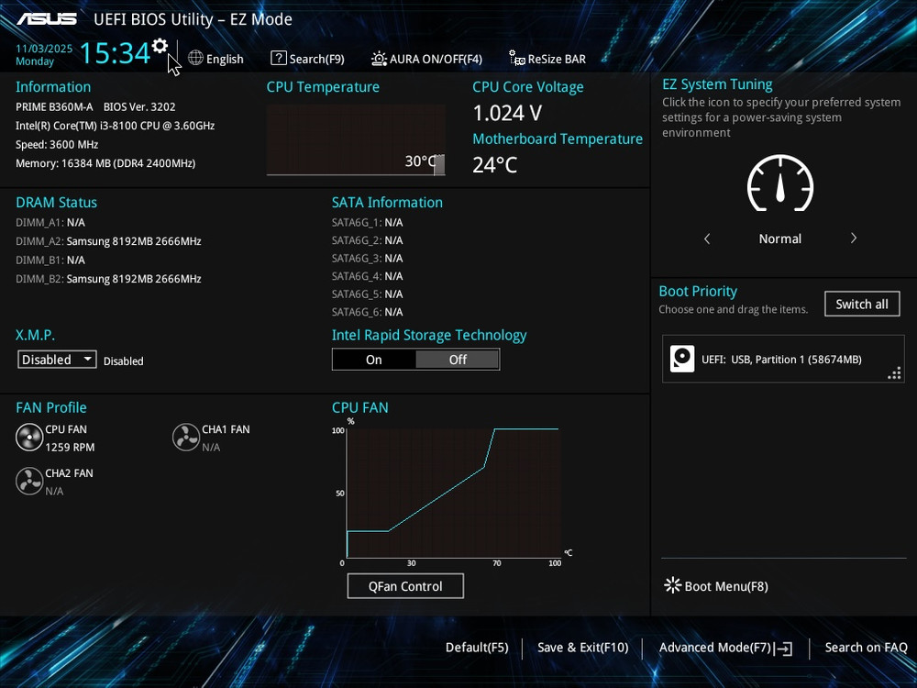Viewport: 917px width, 688px height.
Task: Expand the X.M.P. Disabled dropdown
Action: [57, 360]
